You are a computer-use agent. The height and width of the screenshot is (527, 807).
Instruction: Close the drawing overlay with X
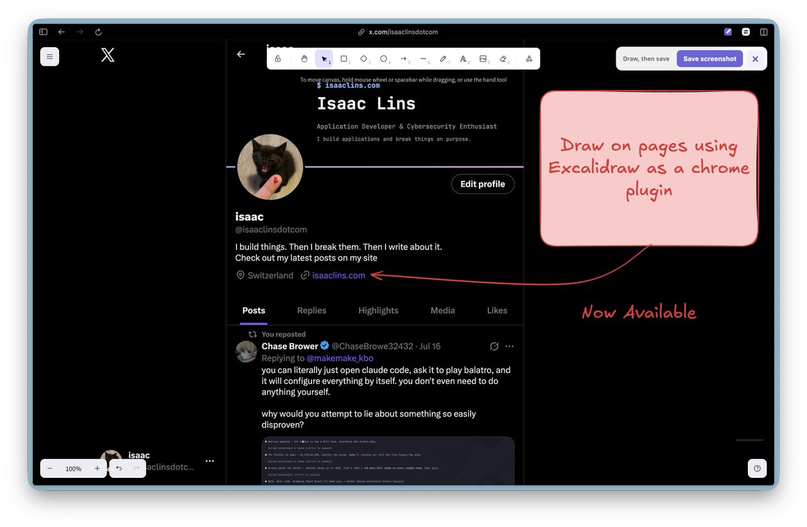point(755,58)
